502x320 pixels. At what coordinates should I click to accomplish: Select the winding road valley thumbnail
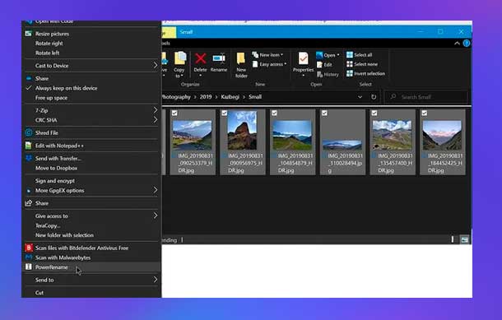192,135
